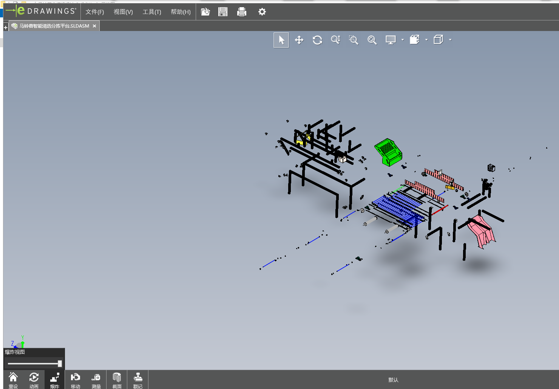Open a file with the folder icon
Image resolution: width=559 pixels, height=389 pixels.
[205, 12]
